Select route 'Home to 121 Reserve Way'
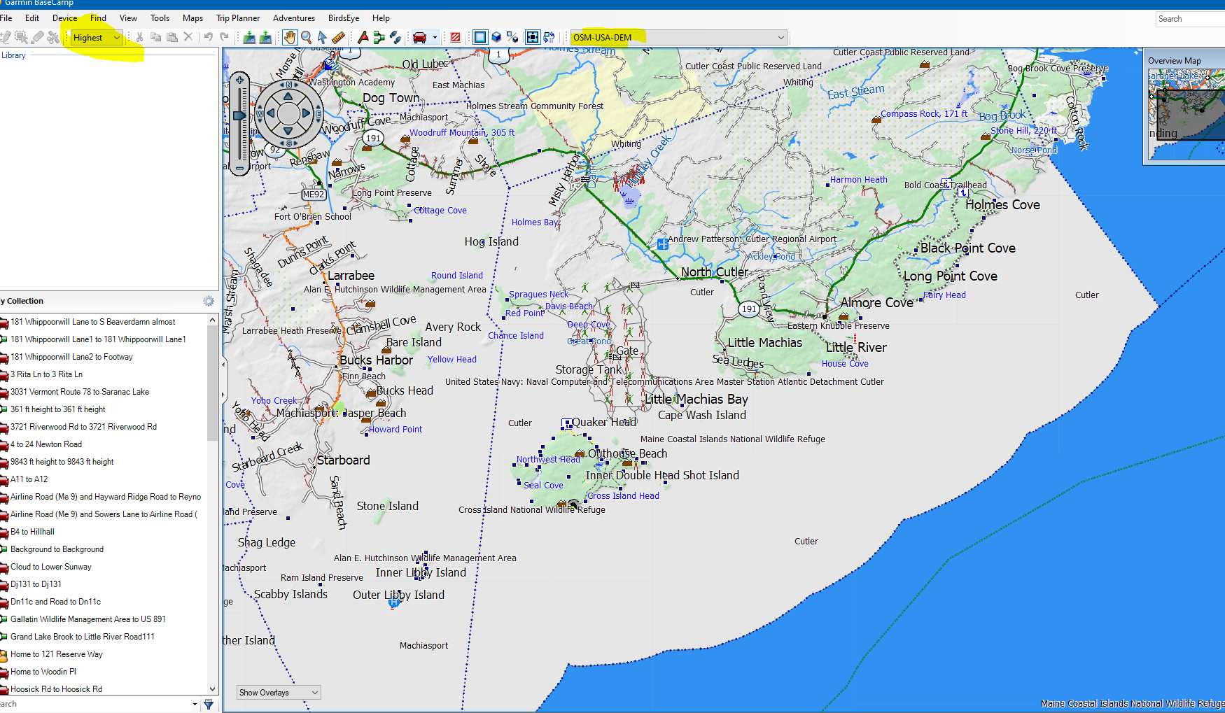 click(57, 654)
